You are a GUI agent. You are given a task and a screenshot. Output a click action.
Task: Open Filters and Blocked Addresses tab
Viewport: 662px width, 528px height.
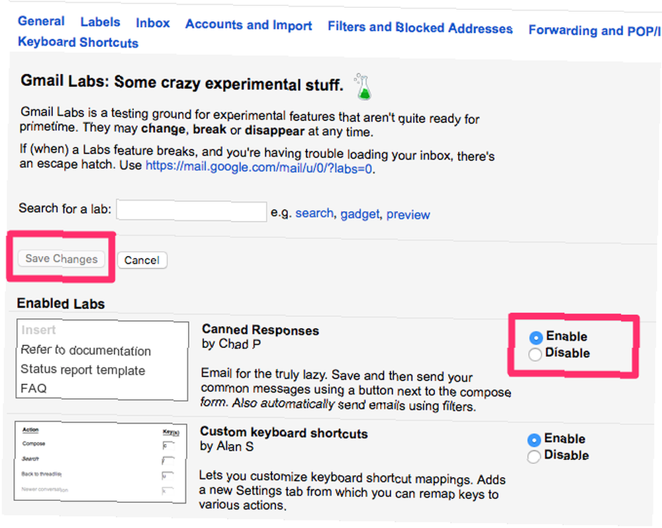pyautogui.click(x=420, y=28)
